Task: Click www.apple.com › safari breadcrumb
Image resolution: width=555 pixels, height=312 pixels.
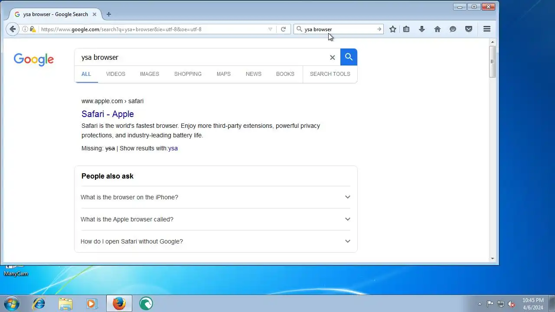Action: click(x=112, y=101)
